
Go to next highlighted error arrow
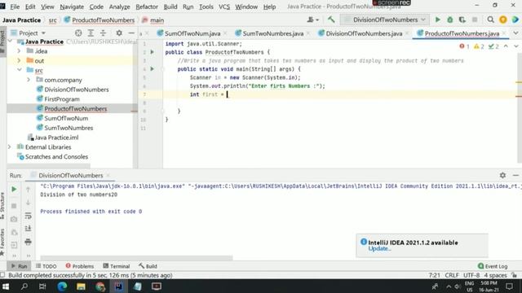(515, 46)
